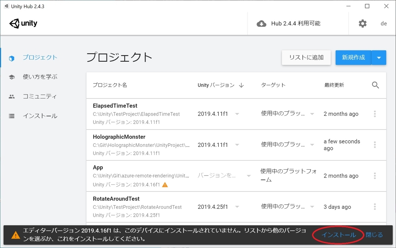
Task: Click search magnifier icon in project list
Action: [375, 85]
